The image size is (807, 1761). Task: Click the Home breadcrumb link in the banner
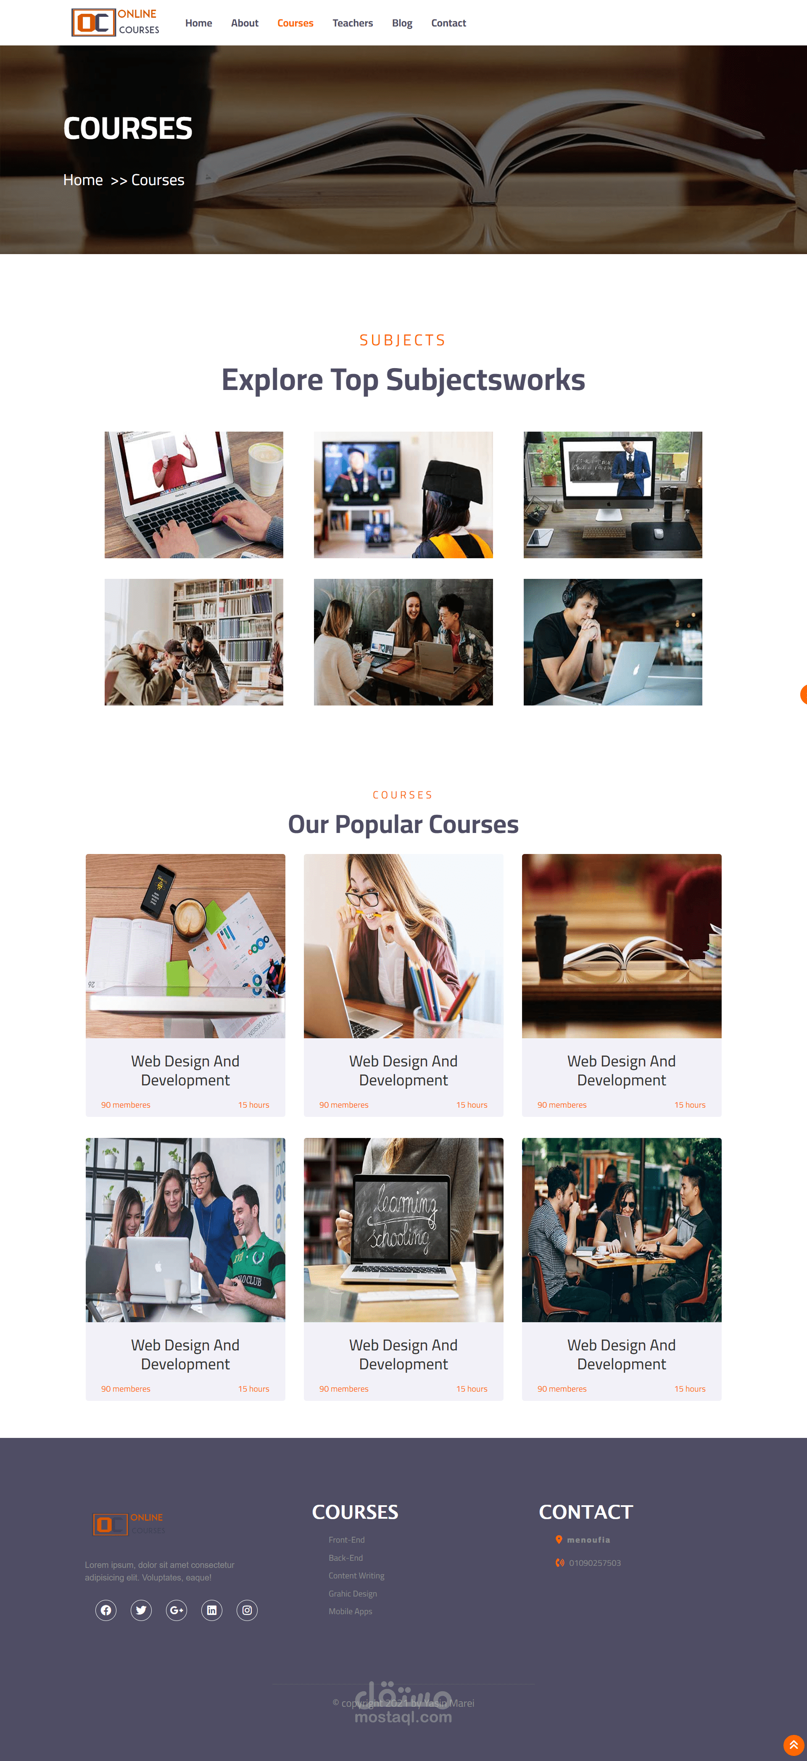pyautogui.click(x=83, y=180)
